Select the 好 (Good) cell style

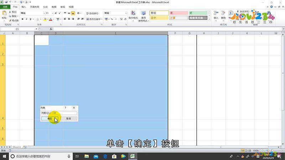pyautogui.click(x=198, y=13)
